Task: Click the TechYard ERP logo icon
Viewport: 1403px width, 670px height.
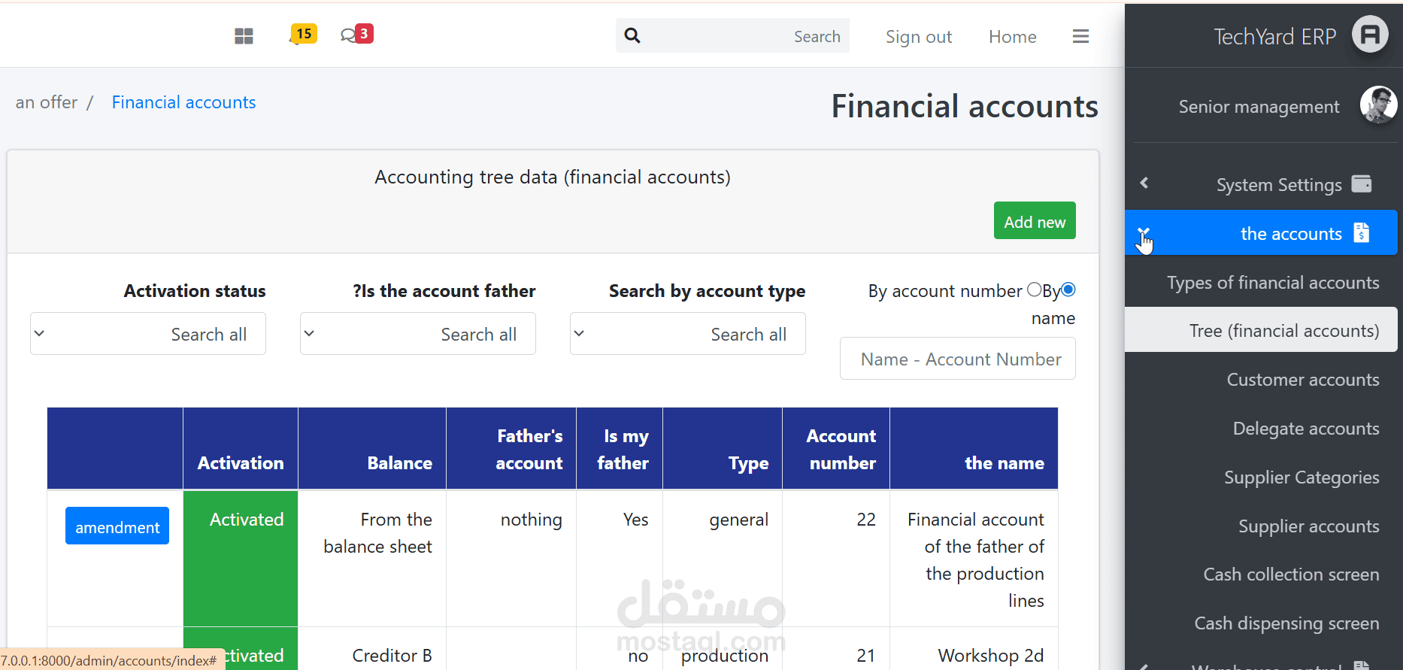Action: pos(1370,35)
